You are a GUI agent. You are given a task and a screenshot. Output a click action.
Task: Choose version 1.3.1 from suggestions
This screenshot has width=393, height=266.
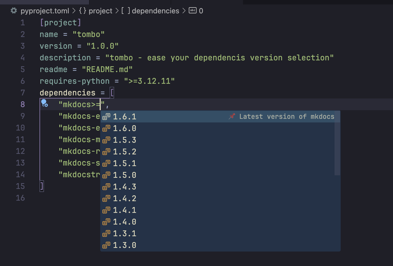220,233
